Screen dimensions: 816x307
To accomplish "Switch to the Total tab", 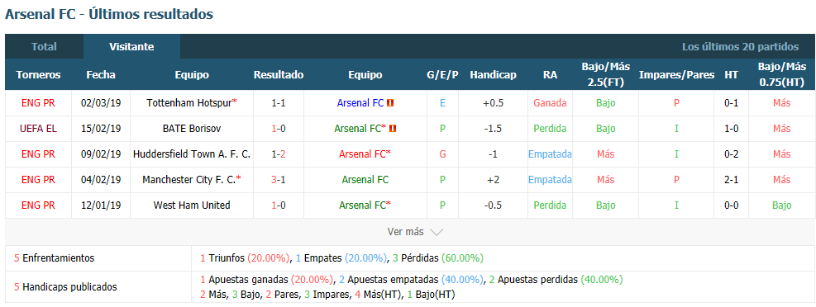I will [x=45, y=46].
